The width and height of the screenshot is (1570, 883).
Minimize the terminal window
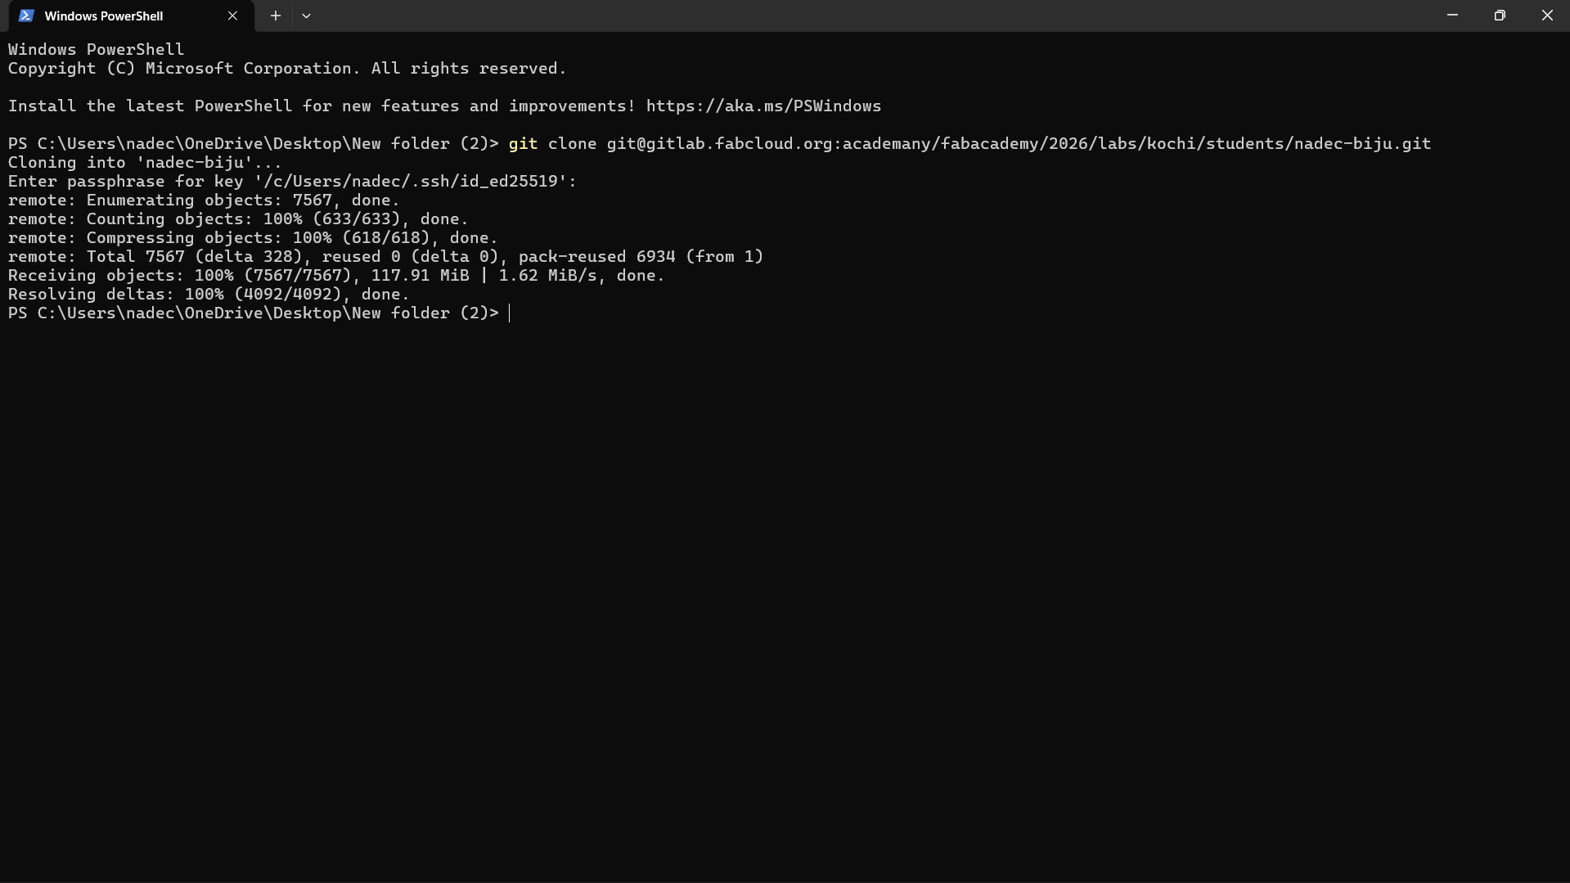pos(1452,15)
